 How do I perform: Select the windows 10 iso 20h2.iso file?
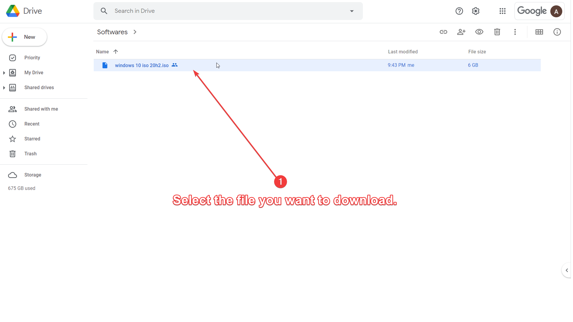141,65
